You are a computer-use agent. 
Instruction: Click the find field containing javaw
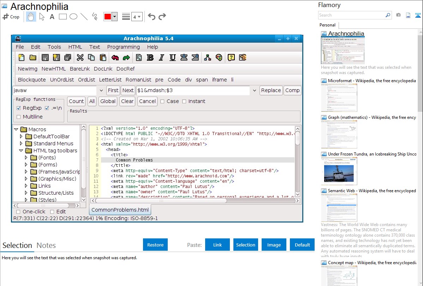click(x=55, y=91)
